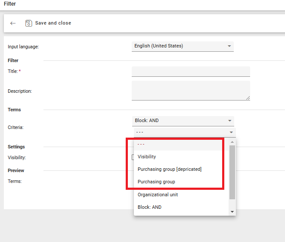The height and width of the screenshot is (242, 285).
Task: Click the Filter page title
Action: [10, 4]
